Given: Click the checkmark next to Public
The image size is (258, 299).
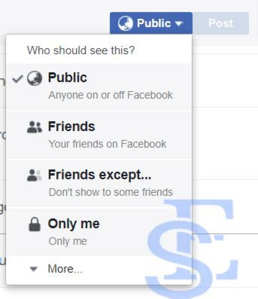Looking at the screenshot, I should pyautogui.click(x=18, y=79).
